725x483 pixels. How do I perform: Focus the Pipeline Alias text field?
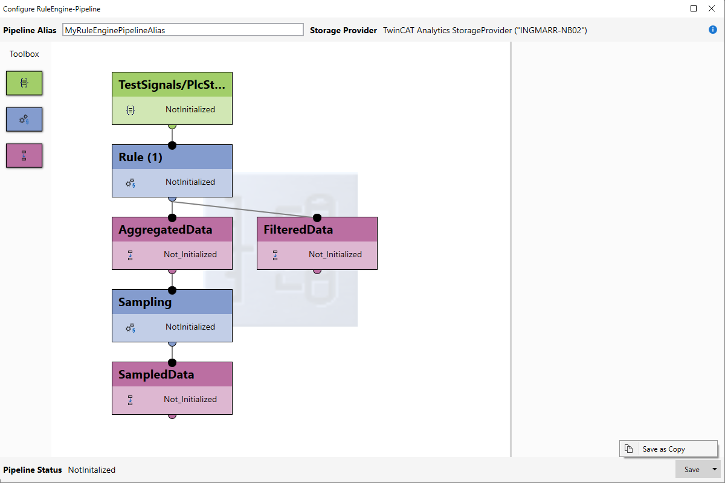point(183,30)
